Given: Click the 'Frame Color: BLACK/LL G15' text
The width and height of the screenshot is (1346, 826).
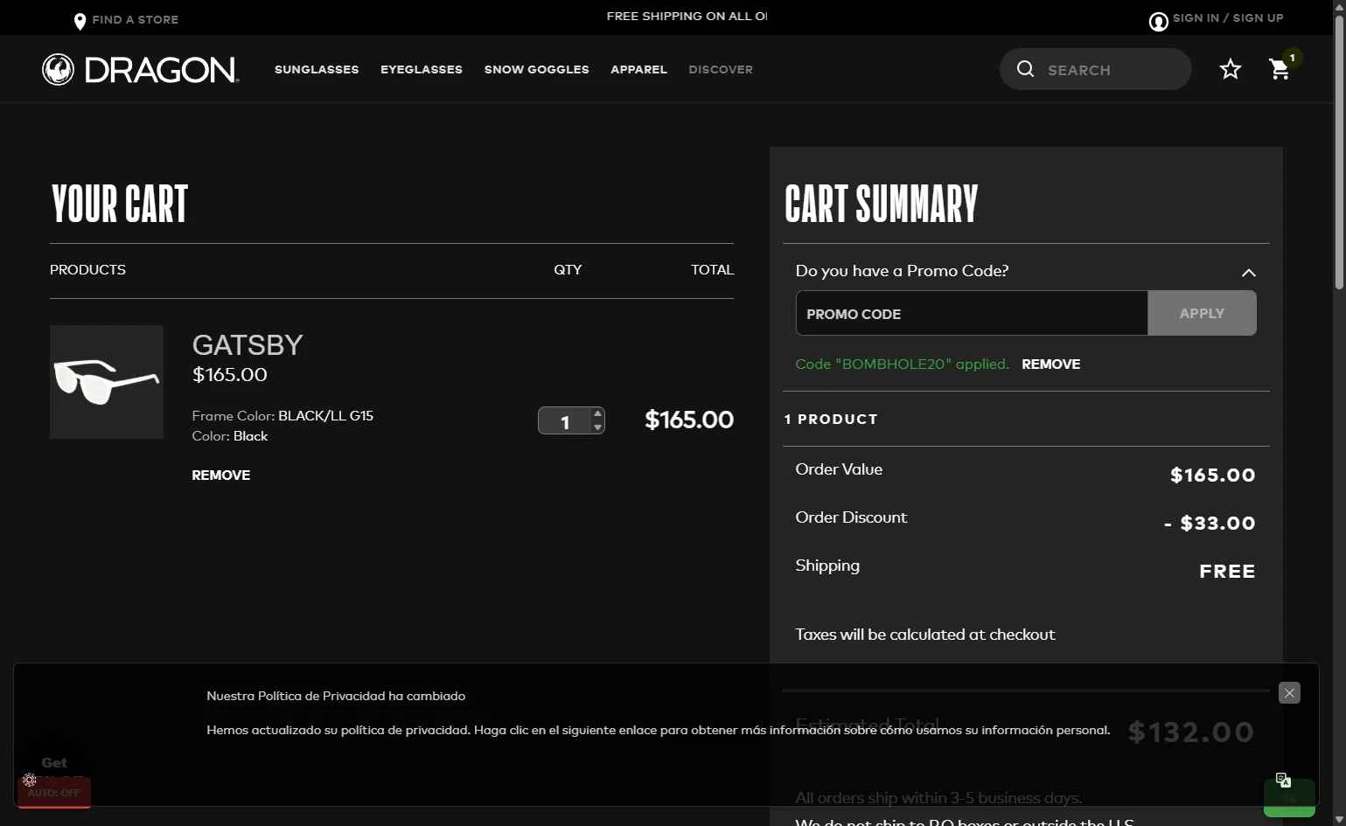Looking at the screenshot, I should pos(282,416).
